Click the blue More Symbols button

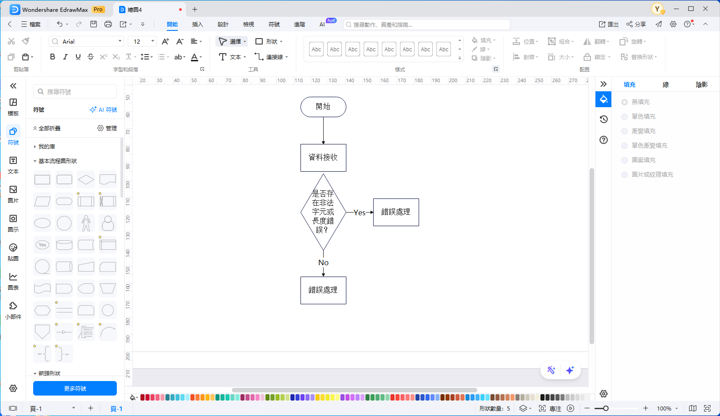(75, 388)
